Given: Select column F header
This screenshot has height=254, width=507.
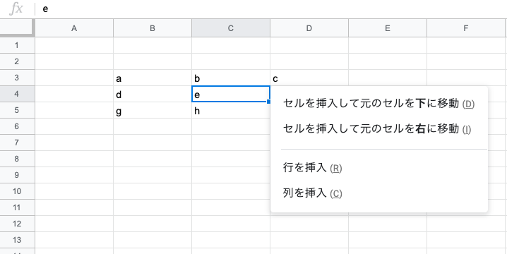Looking at the screenshot, I should (466, 28).
